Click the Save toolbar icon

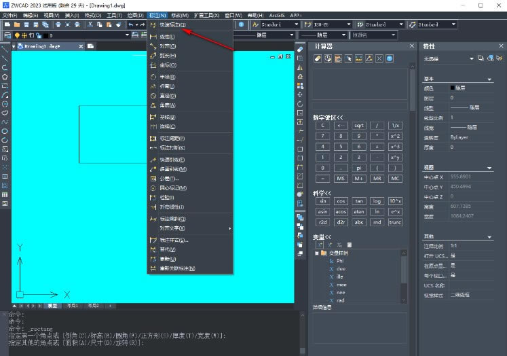click(26, 24)
